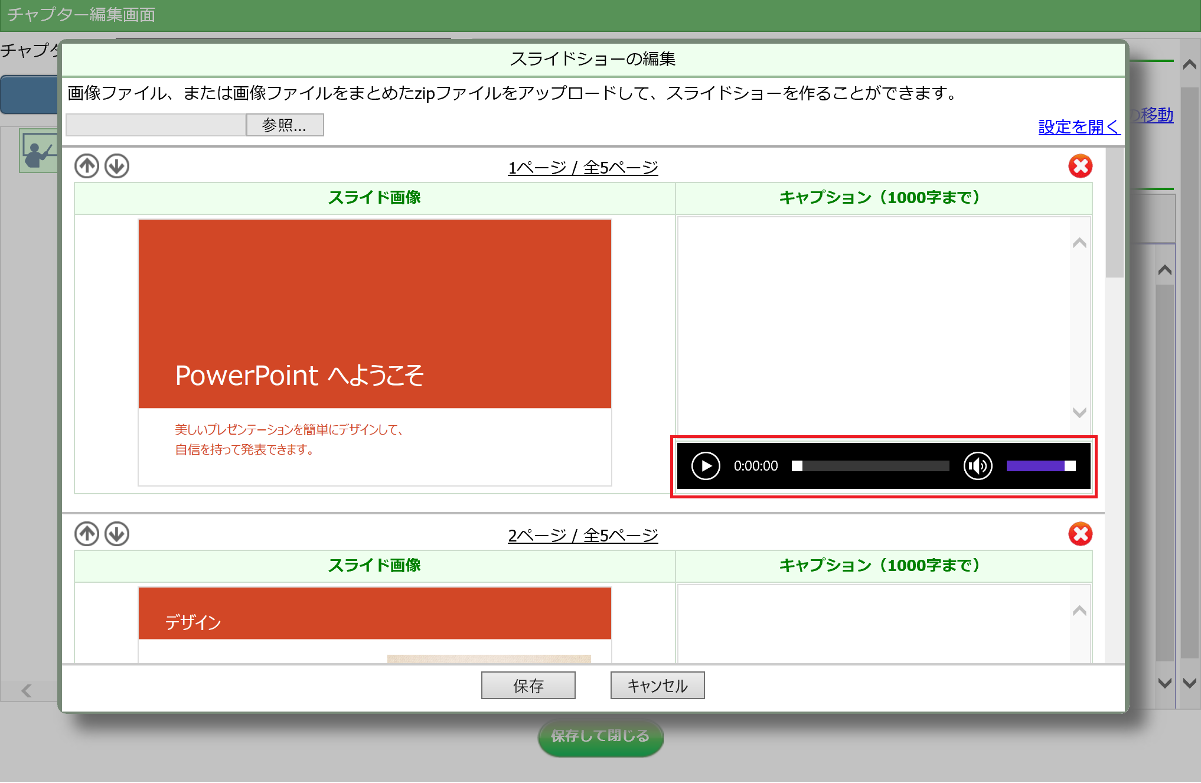
Task: Open the 2ページ / 全5ページ link
Action: coord(583,536)
